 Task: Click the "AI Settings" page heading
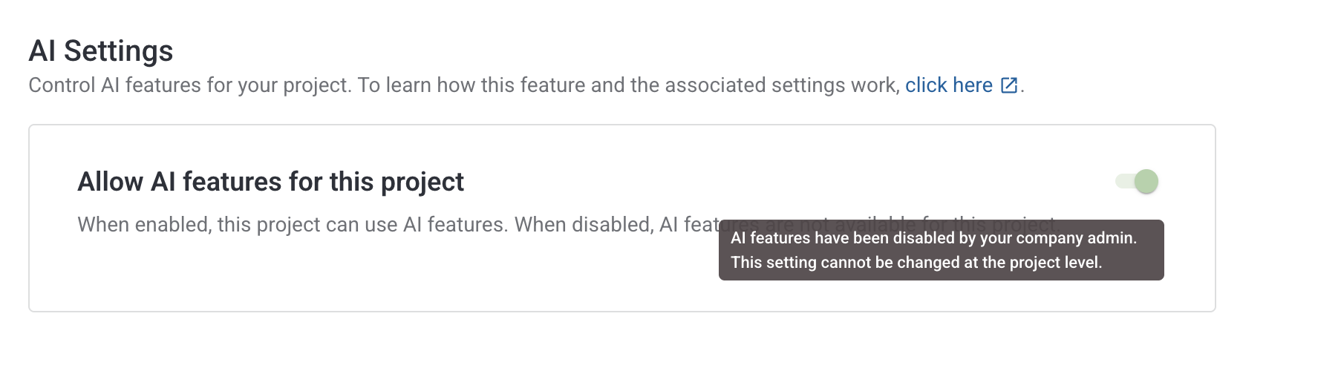click(x=101, y=51)
